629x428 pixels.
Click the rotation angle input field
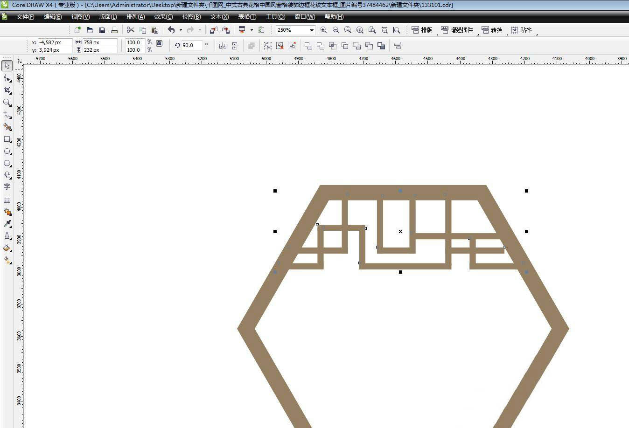click(191, 45)
